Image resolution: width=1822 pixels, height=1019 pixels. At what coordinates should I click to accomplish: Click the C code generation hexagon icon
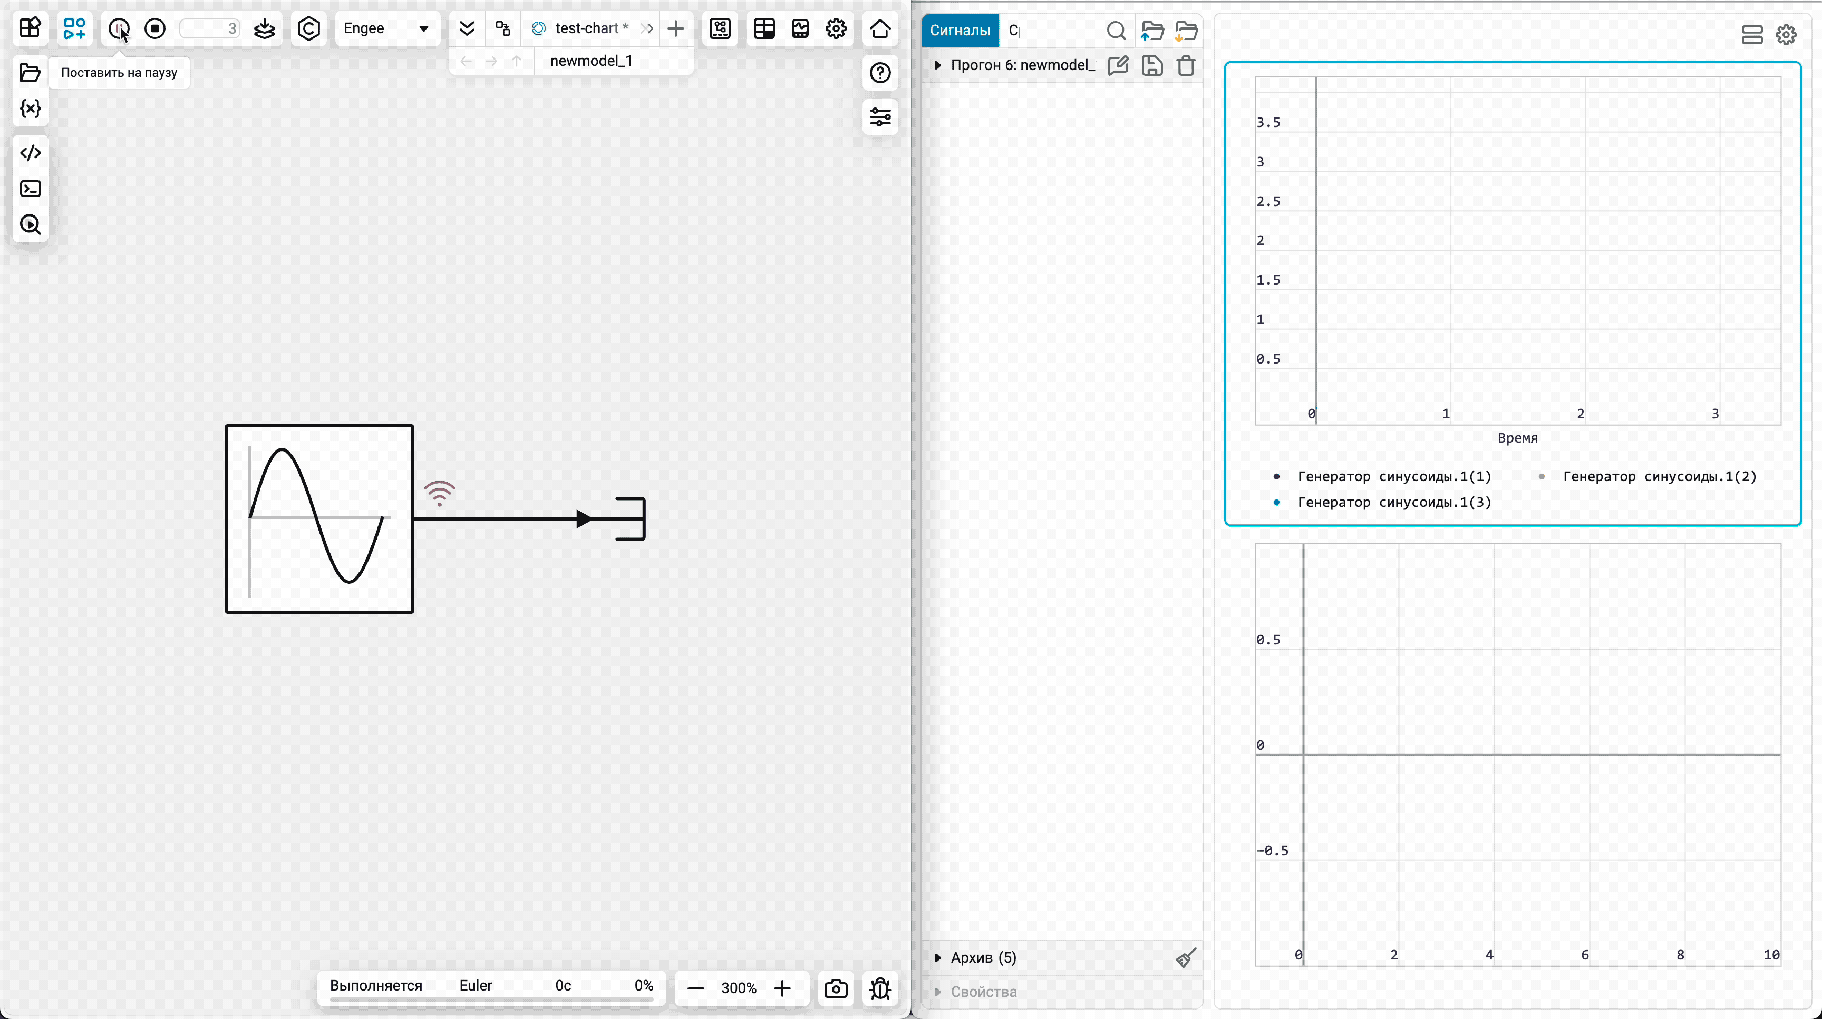(x=309, y=28)
